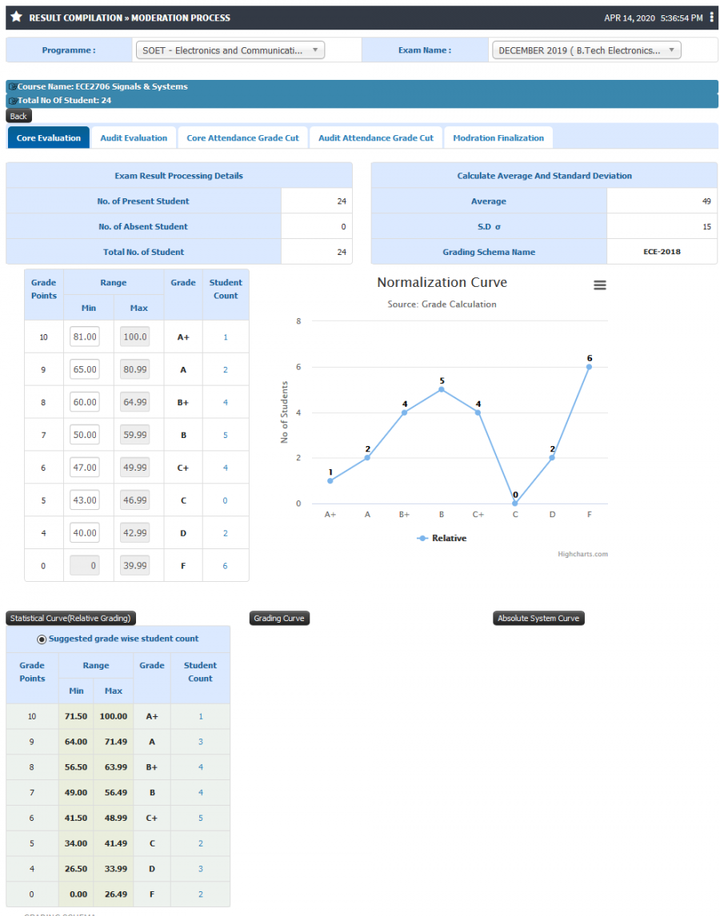720x916 pixels.
Task: Click the star icon in the header
Action: click(16, 17)
